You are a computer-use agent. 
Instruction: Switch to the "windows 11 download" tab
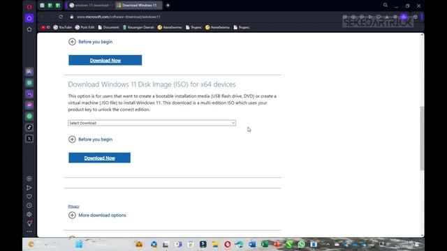(91, 5)
